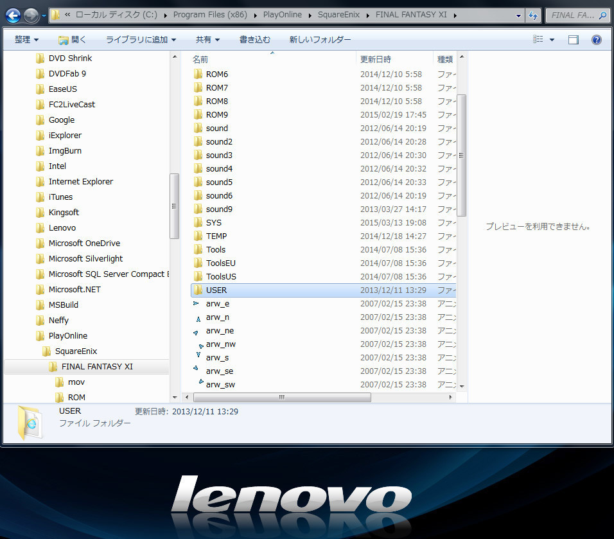Click the search magnifier icon
The image size is (614, 539).
(603, 15)
